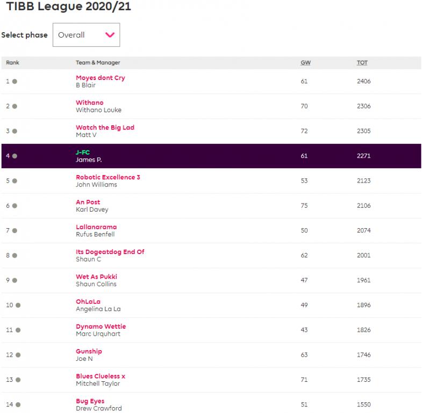Click rank status dot beside rank 4
430x413 pixels.
point(15,156)
